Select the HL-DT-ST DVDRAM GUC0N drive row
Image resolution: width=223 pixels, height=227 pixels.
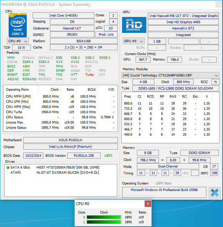click(61, 173)
